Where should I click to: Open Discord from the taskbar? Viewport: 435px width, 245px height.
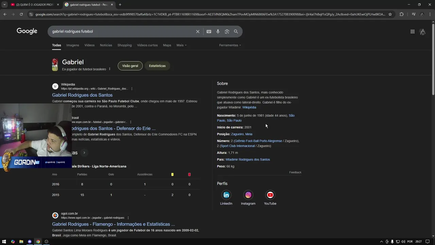(x=30, y=242)
